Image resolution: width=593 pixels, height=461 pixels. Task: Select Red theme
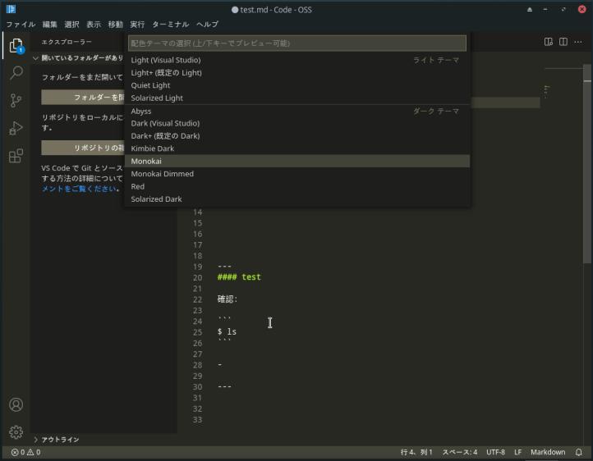click(296, 186)
